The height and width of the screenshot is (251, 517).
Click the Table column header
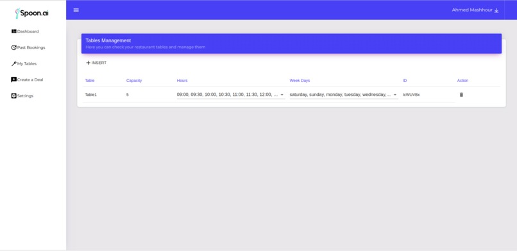point(90,81)
